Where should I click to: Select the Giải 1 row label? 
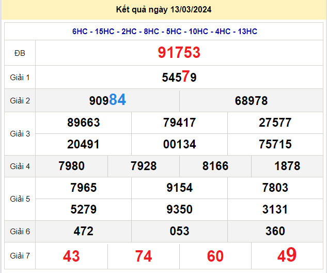(20, 78)
